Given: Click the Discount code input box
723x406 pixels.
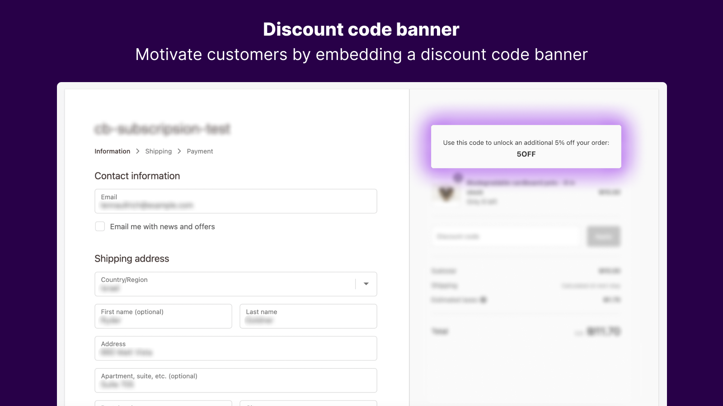Looking at the screenshot, I should 505,236.
